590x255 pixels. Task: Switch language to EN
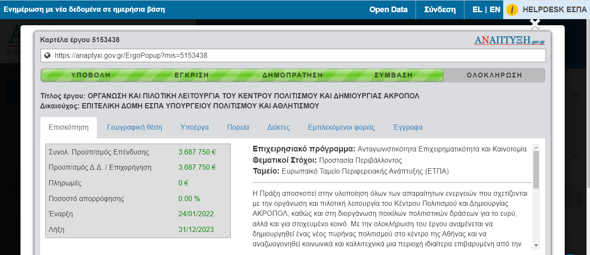495,10
